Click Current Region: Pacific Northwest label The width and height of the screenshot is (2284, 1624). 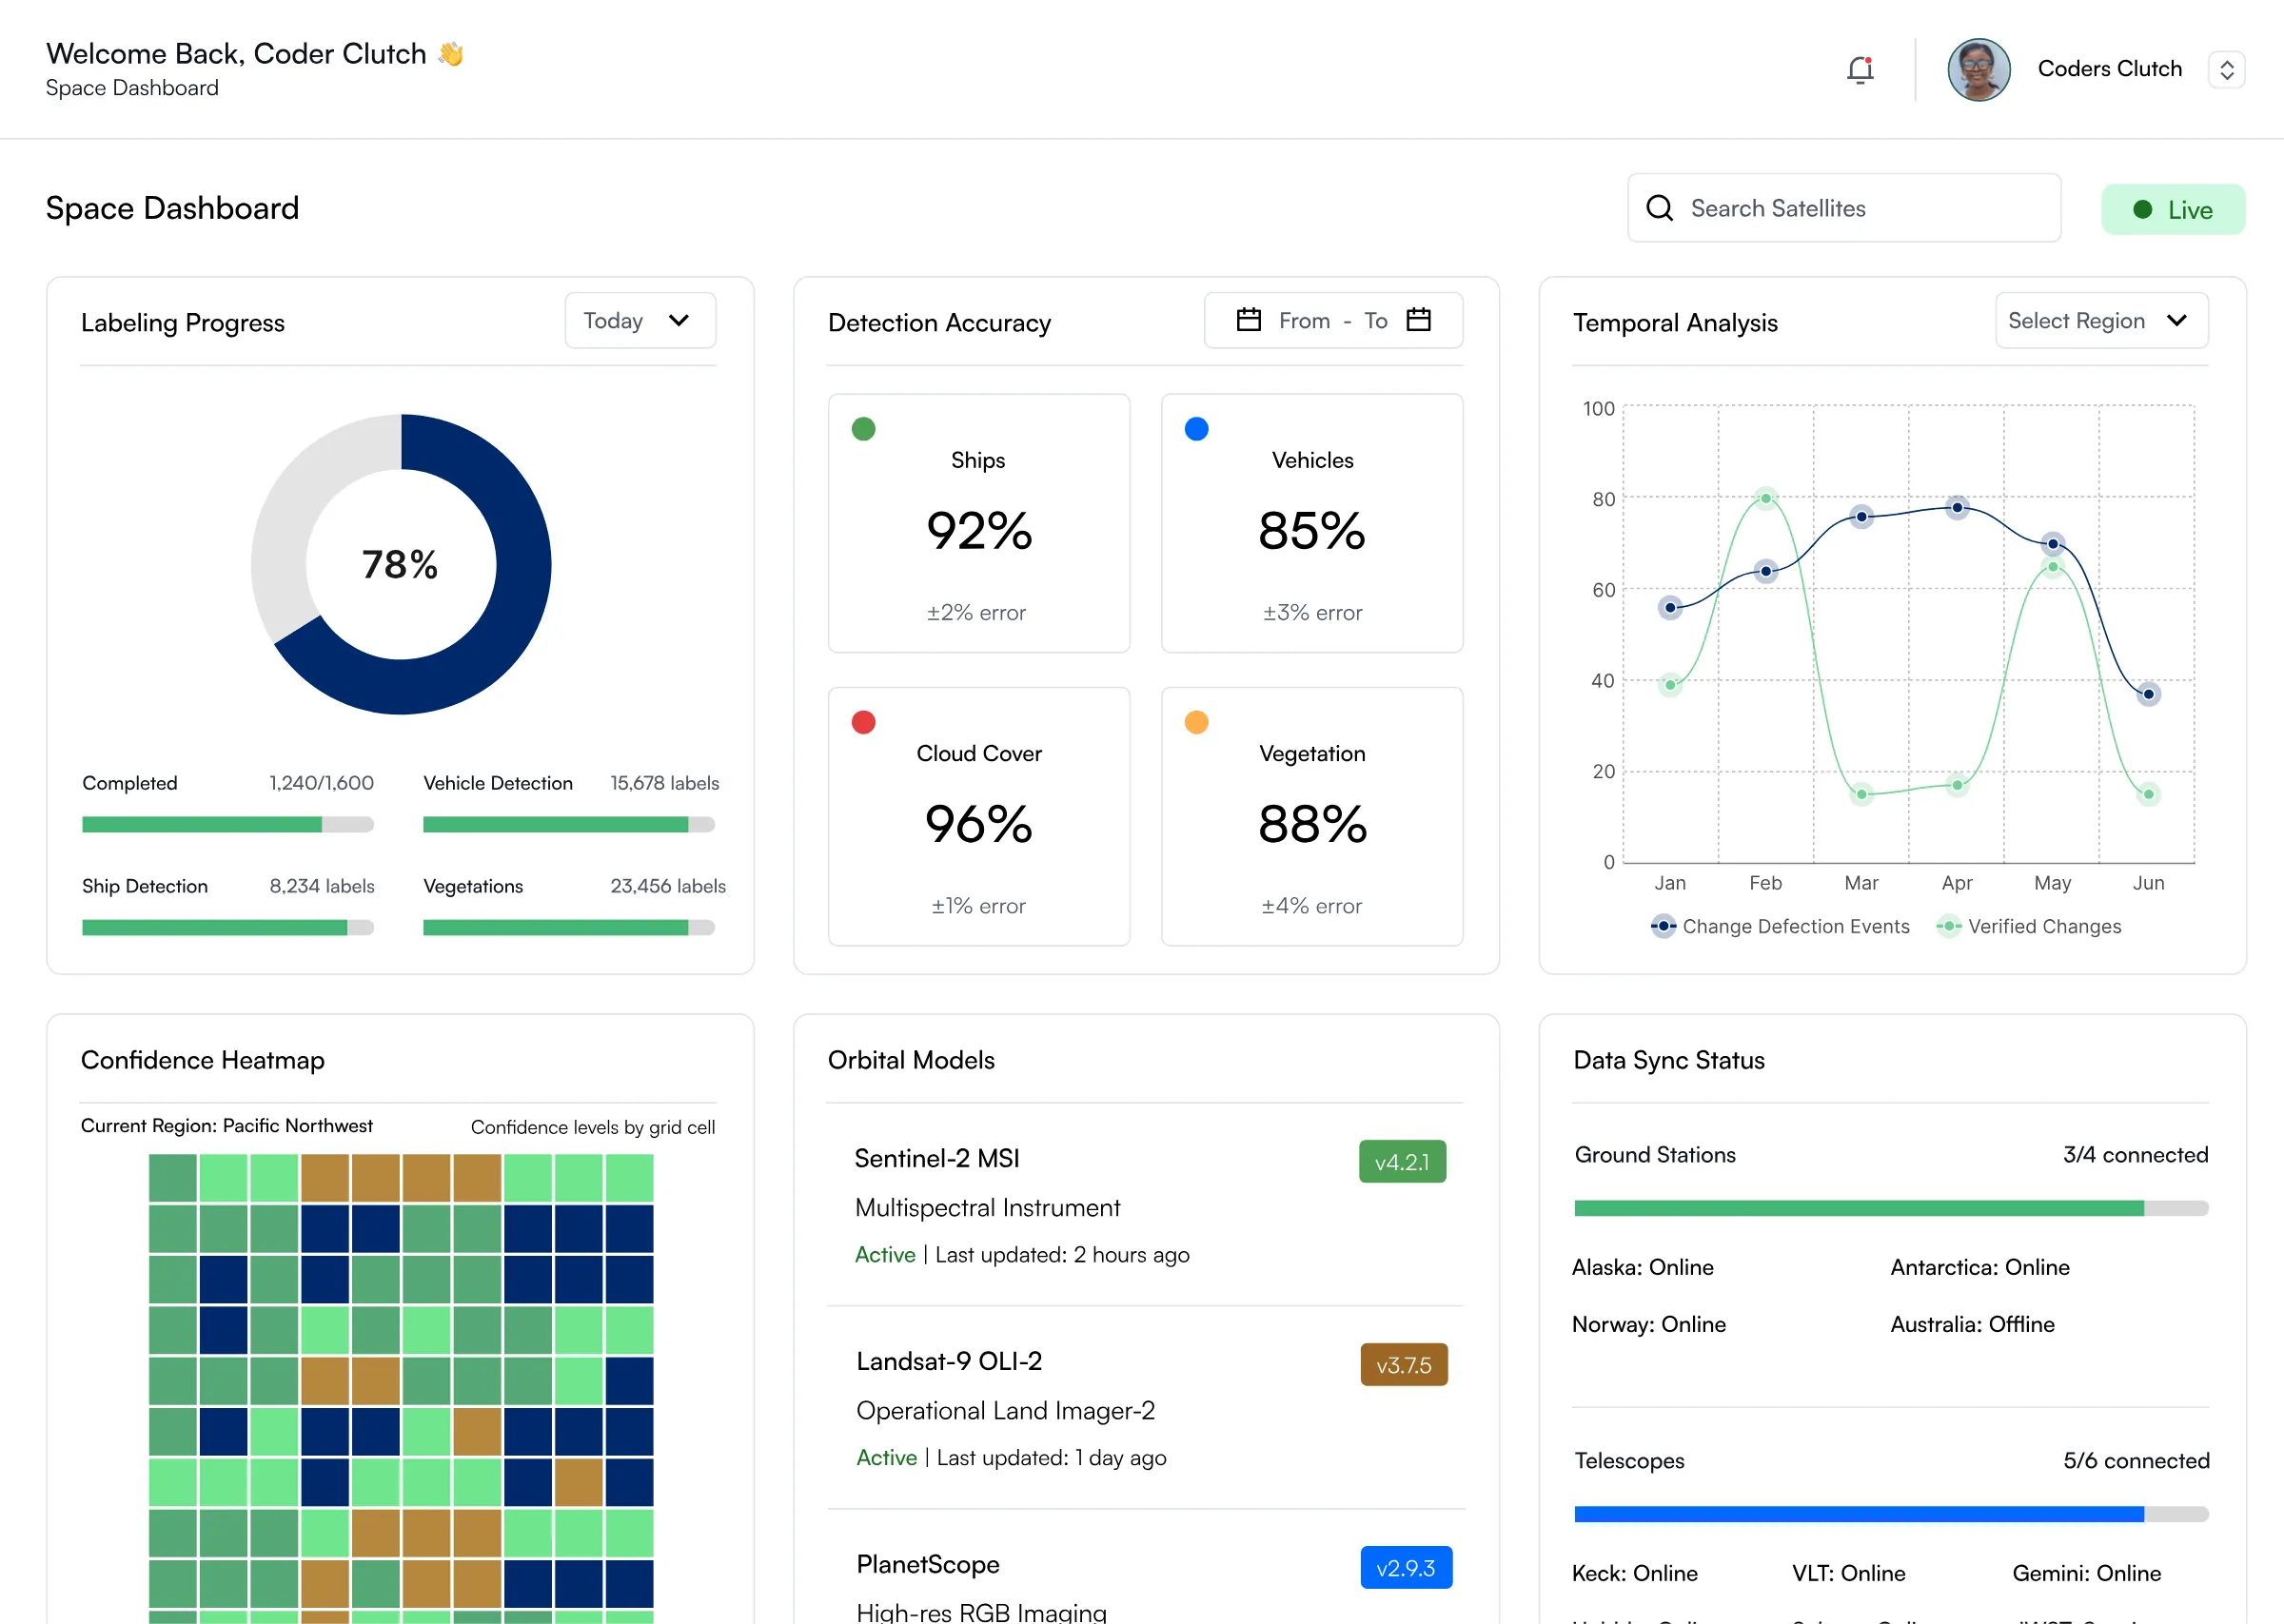226,1125
